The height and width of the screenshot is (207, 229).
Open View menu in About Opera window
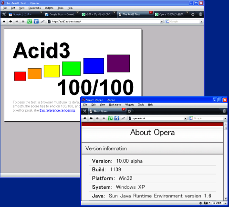coord(102,104)
